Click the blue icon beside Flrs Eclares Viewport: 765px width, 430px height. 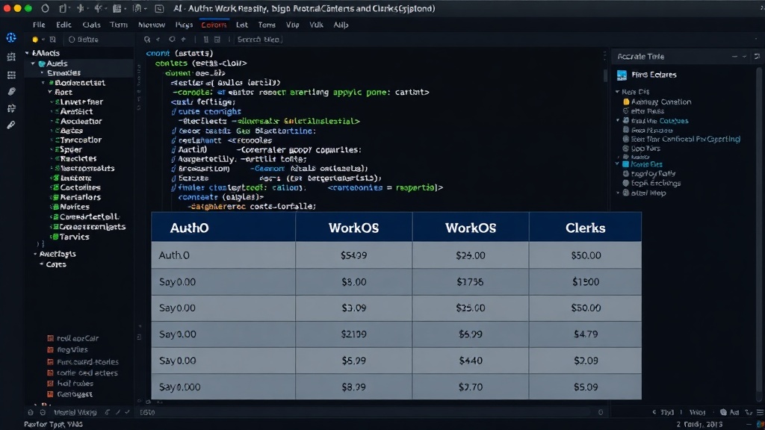click(622, 75)
